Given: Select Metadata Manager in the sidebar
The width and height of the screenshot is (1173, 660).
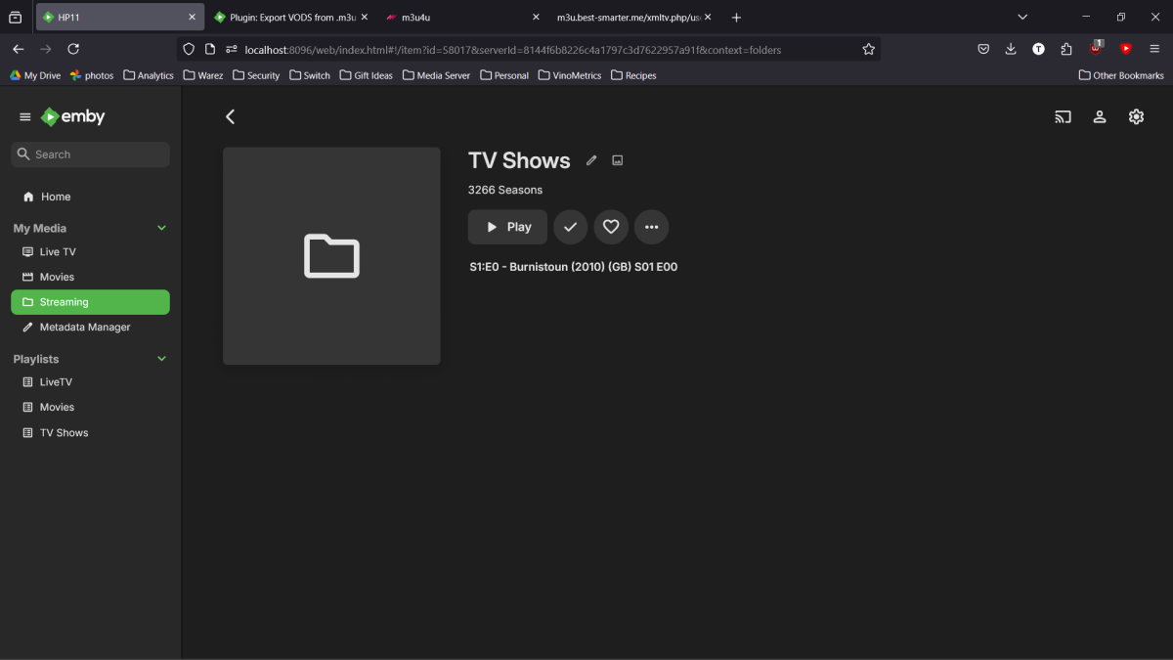Looking at the screenshot, I should [x=86, y=327].
